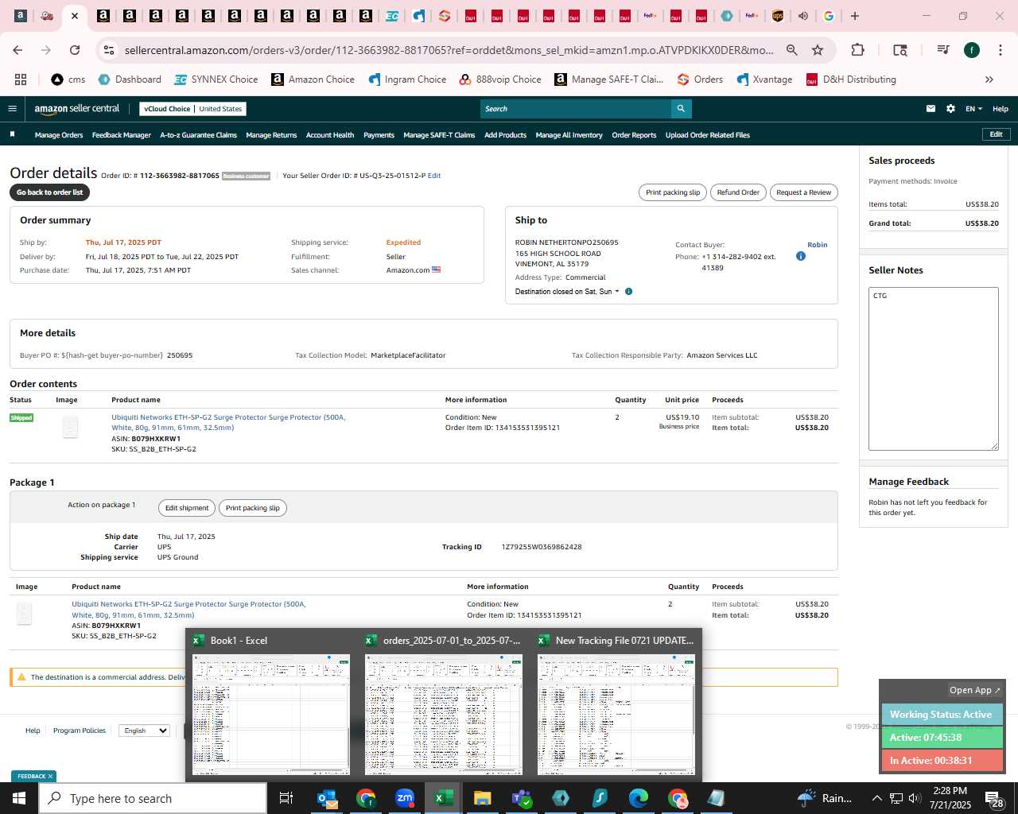1018x814 pixels.
Task: Click the search magnifier button in Seller Central
Action: (681, 109)
